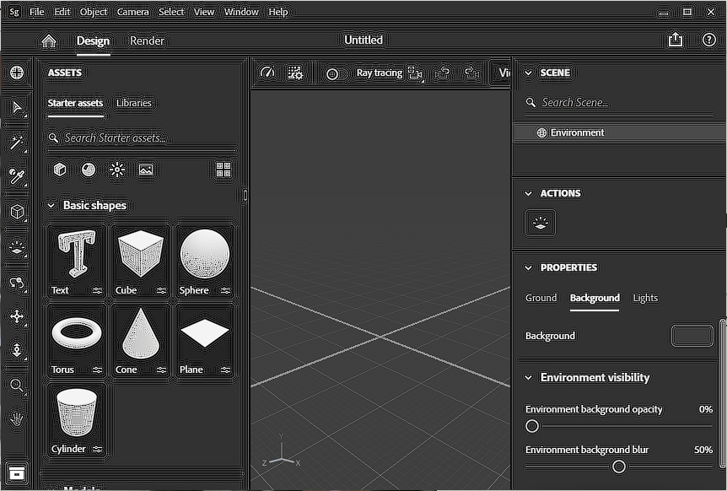Image resolution: width=727 pixels, height=491 pixels.
Task: Select the Pan camera tool
Action: [17, 316]
